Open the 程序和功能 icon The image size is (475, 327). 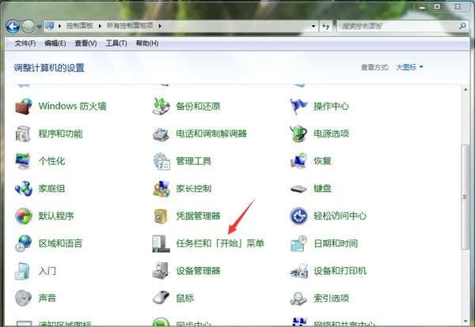coord(24,133)
